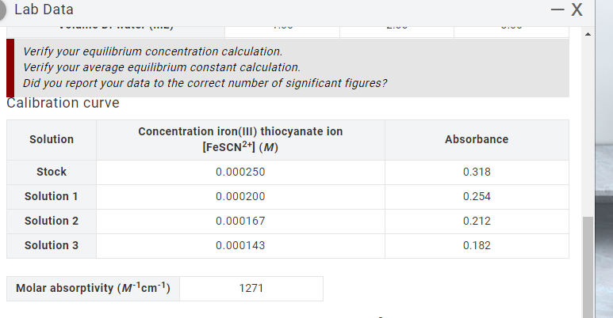Click the scrollbar up arrow

588,34
